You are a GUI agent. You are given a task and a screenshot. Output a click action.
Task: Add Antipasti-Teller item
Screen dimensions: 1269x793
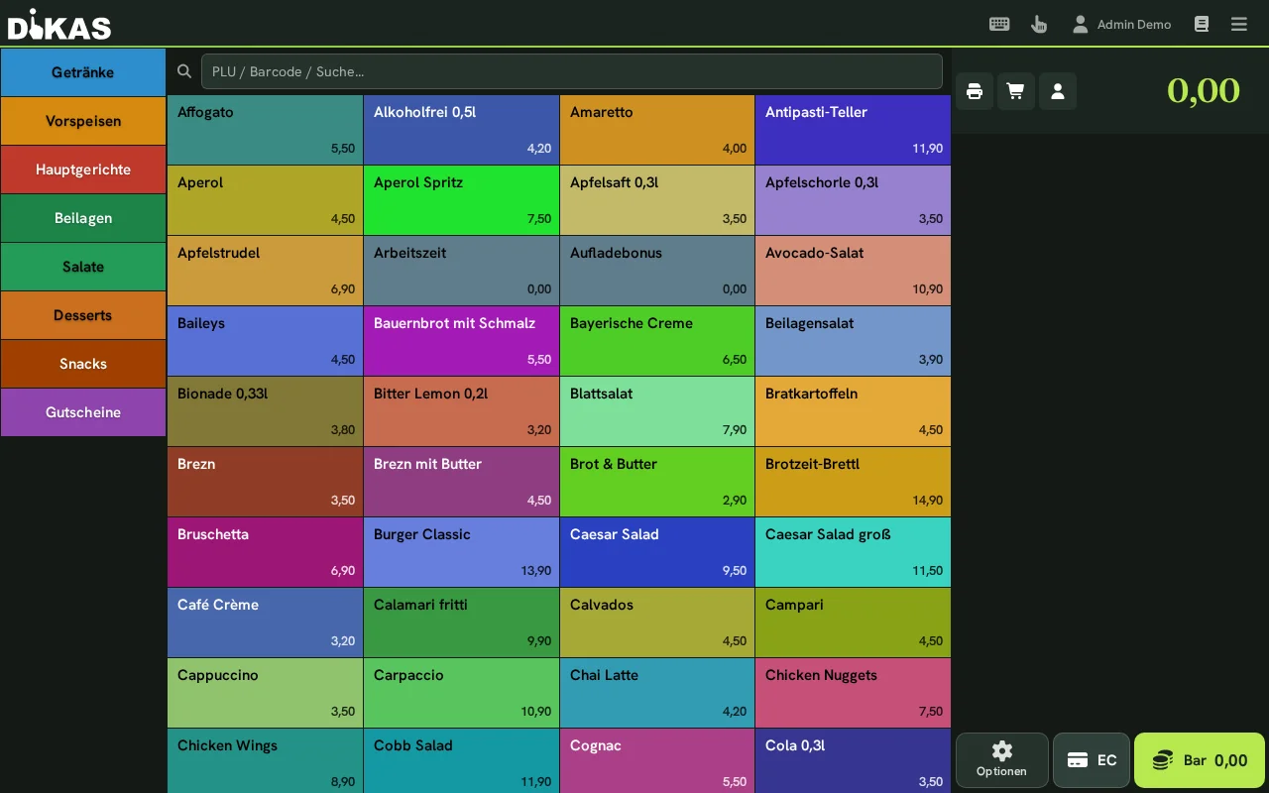(853, 130)
